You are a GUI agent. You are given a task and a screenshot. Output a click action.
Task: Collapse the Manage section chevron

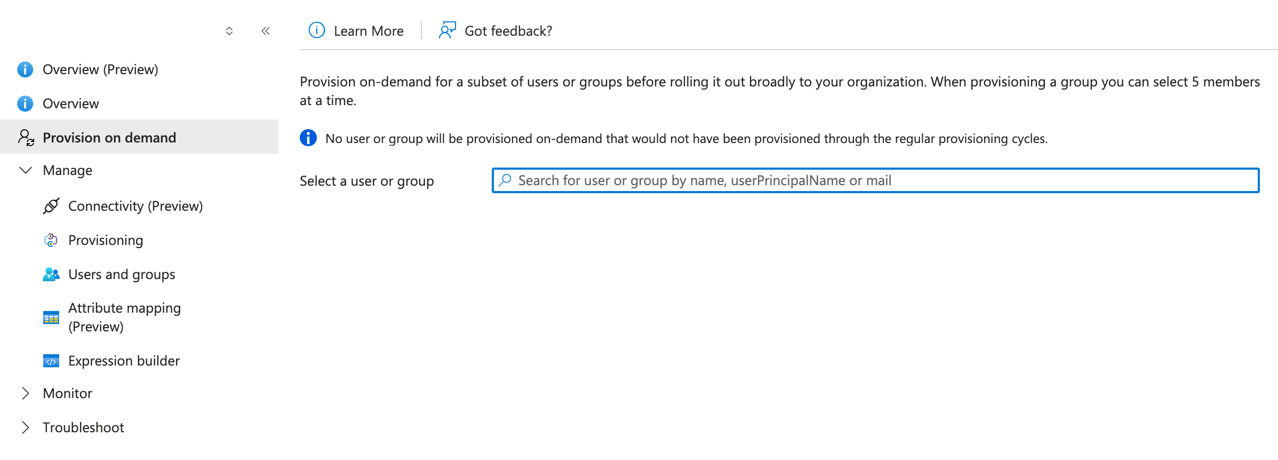click(25, 170)
